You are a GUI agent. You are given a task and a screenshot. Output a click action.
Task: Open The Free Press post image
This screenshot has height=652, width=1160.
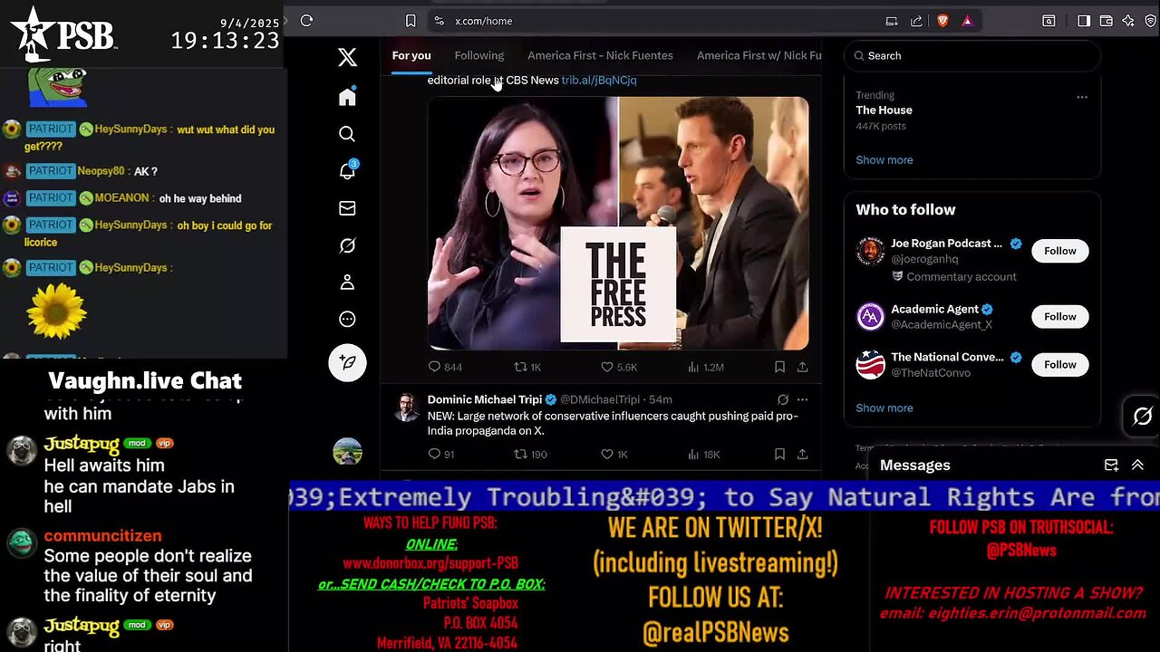[618, 223]
